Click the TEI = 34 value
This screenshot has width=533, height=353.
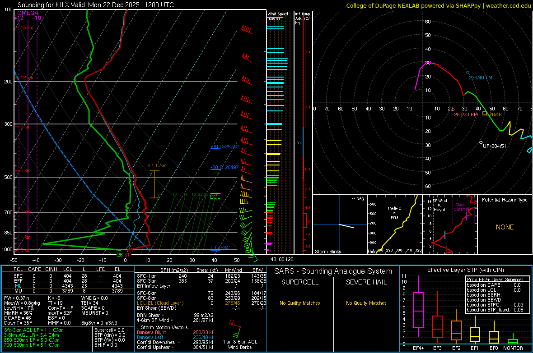[90, 303]
